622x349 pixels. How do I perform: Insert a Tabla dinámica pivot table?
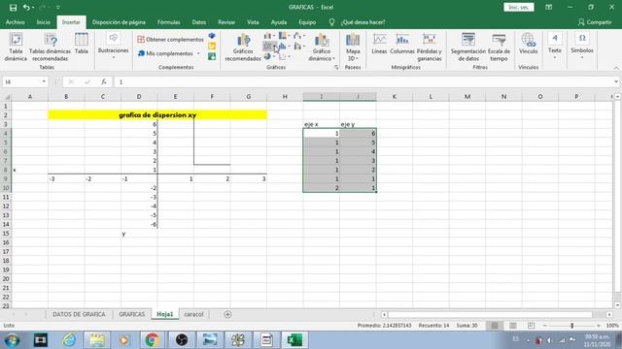point(16,48)
